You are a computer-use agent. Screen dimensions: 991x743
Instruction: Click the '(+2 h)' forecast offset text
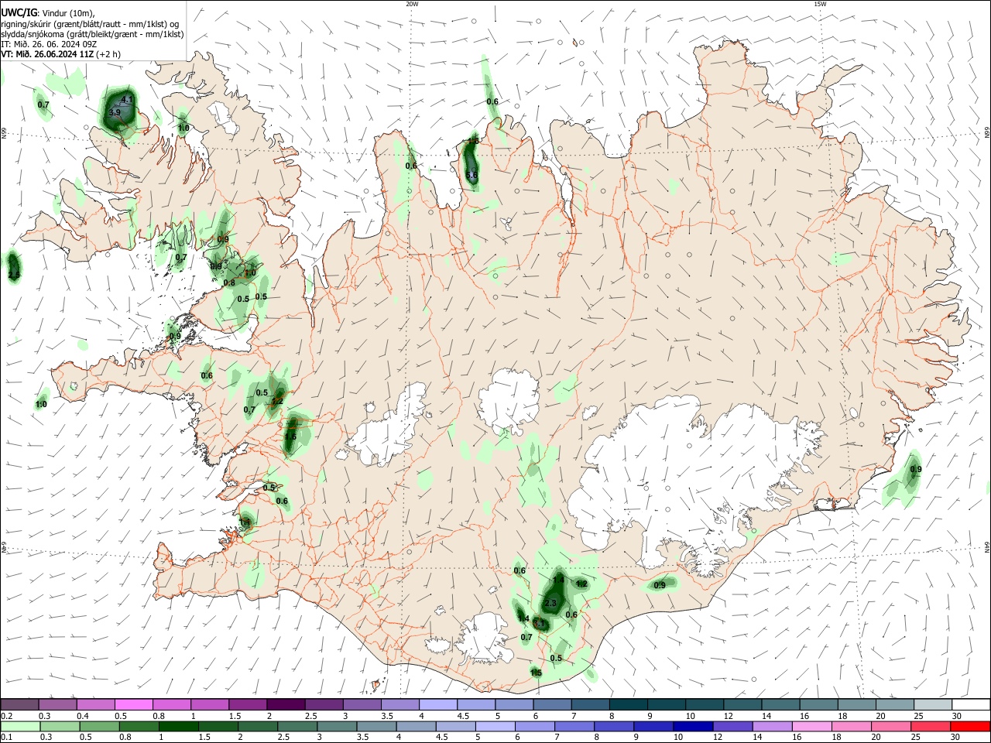(x=108, y=54)
